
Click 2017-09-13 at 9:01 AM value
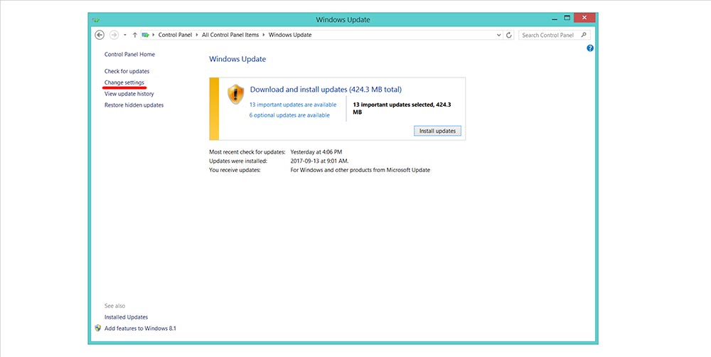tap(320, 161)
